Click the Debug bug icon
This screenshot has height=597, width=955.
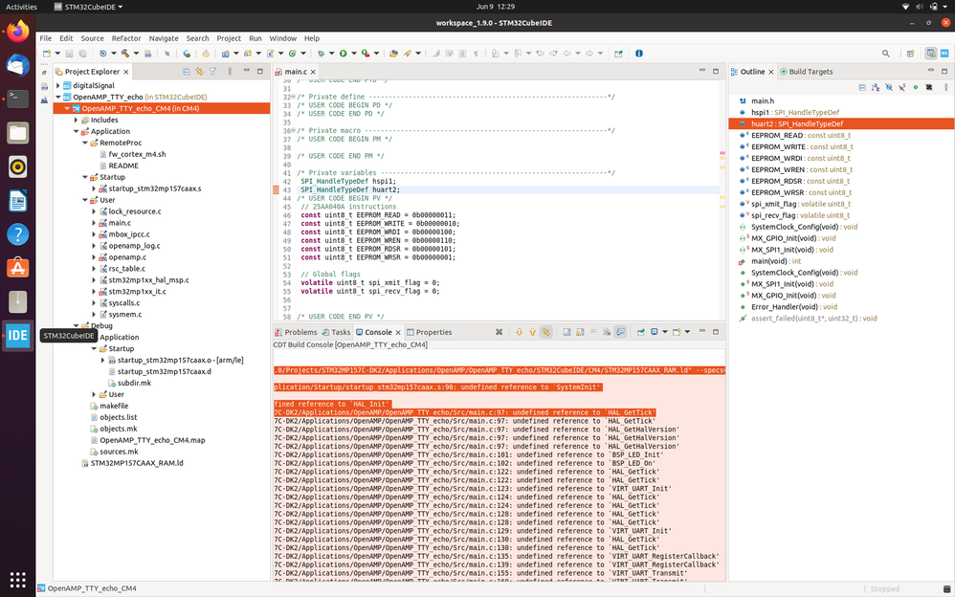point(321,54)
